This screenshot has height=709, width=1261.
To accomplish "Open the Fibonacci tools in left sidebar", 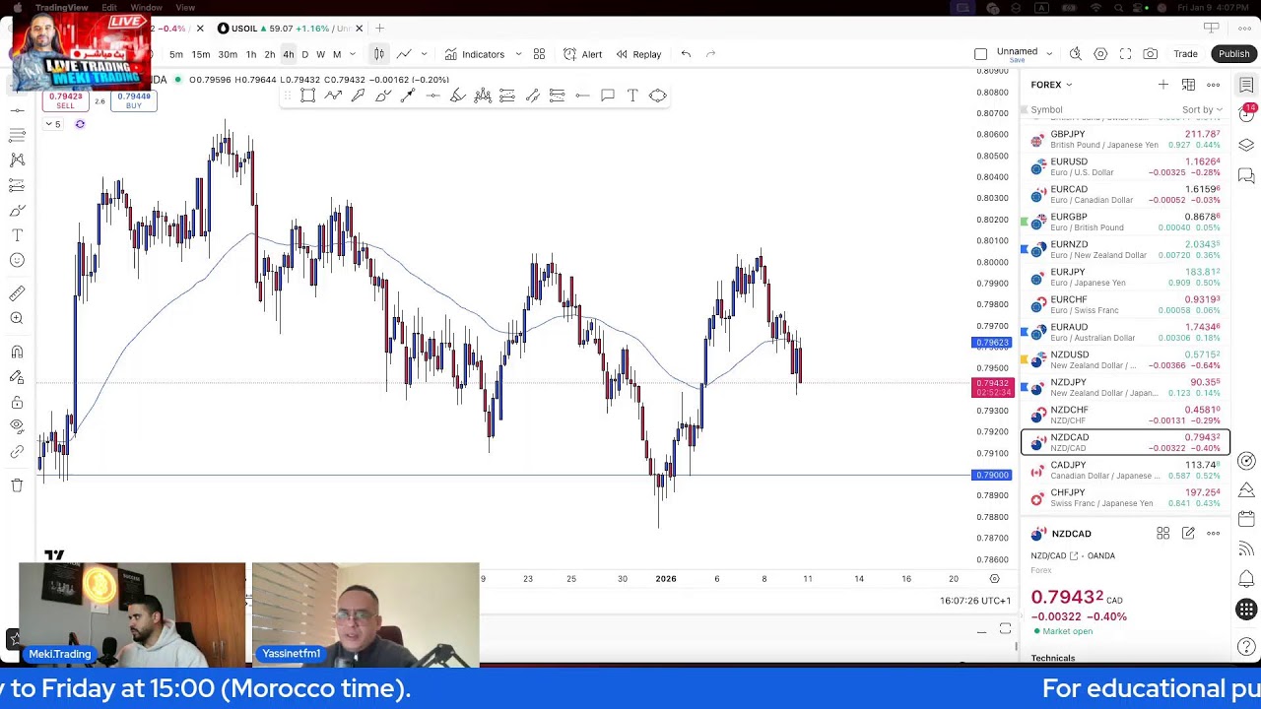I will coord(17,135).
